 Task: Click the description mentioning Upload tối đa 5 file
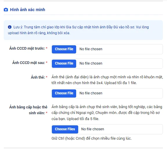107,113
